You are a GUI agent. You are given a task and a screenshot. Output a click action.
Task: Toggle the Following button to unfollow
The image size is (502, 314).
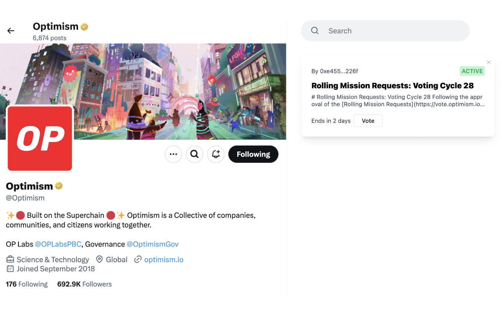click(253, 154)
